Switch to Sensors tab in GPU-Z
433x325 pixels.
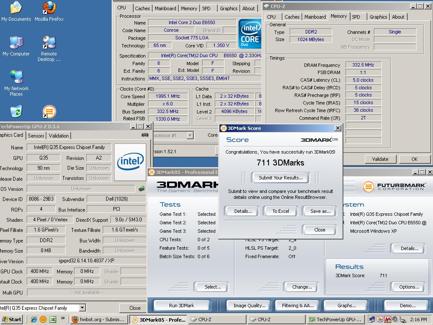pyautogui.click(x=36, y=136)
